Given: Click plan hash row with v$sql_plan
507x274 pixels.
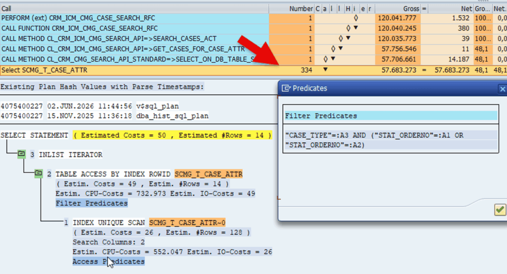Looking at the screenshot, I should [90, 106].
